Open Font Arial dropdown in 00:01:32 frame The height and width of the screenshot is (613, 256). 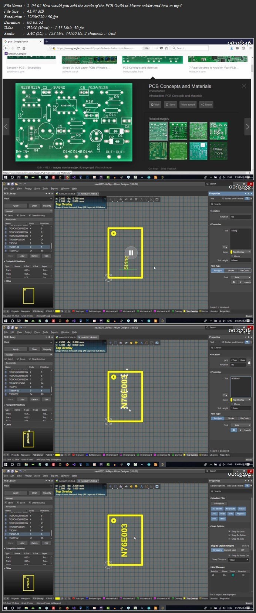(x=241, y=277)
